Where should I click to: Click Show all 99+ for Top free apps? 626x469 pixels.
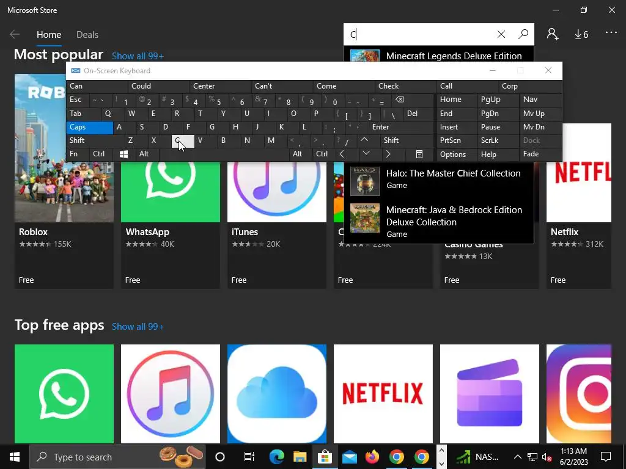click(x=138, y=327)
